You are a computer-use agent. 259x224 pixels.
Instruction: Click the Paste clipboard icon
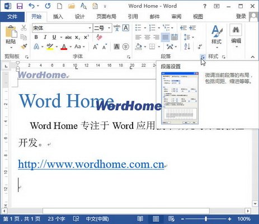tap(11, 32)
